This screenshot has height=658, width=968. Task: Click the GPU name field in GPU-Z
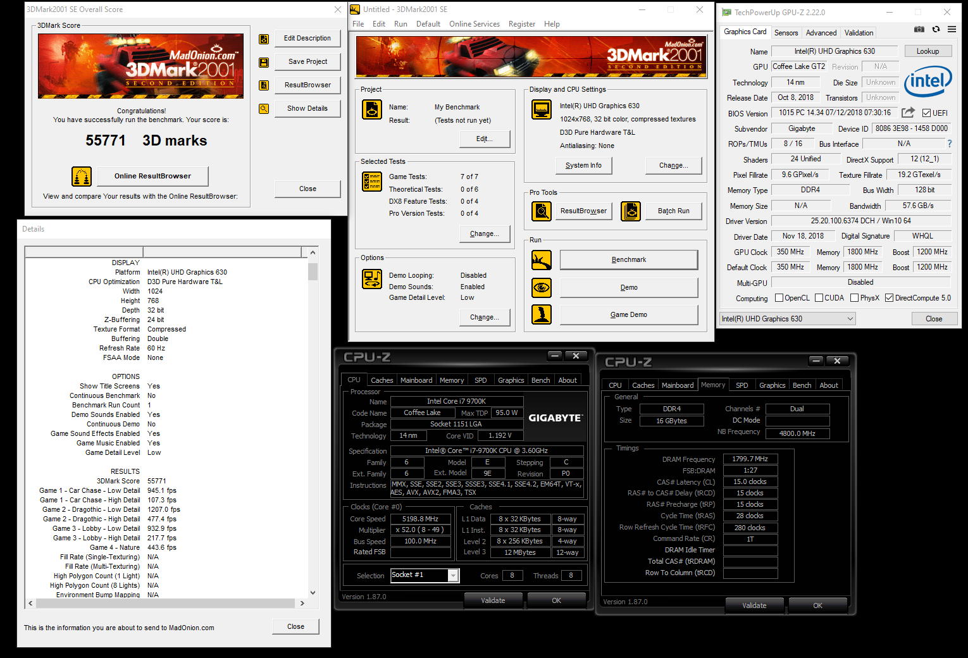point(835,51)
